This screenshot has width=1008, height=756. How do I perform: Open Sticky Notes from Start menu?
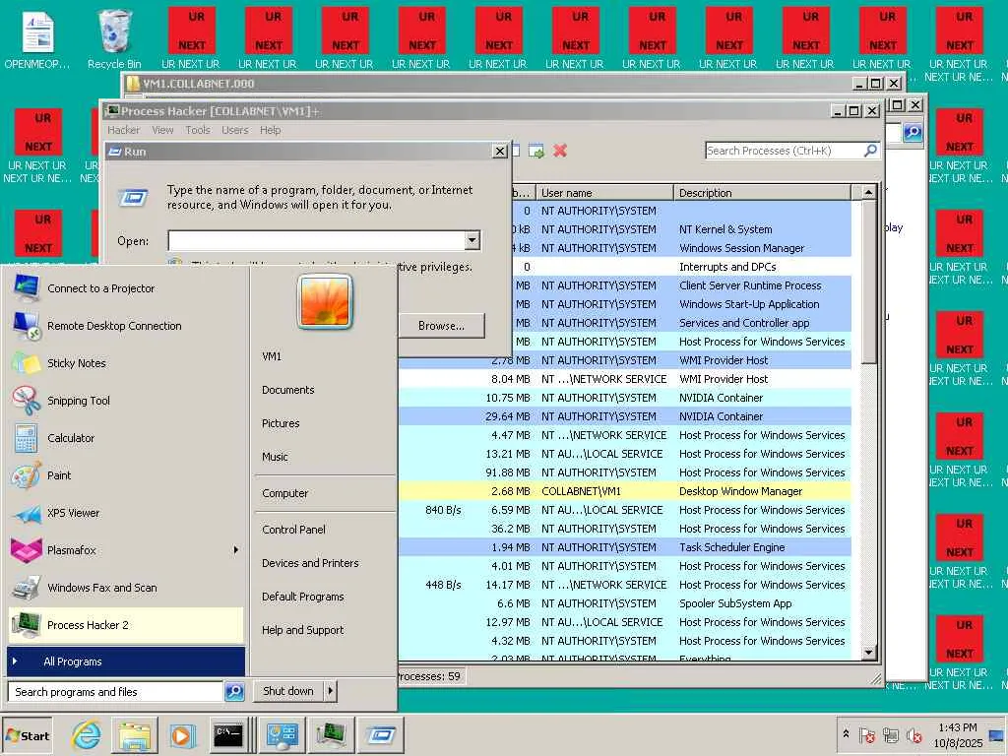click(126, 363)
